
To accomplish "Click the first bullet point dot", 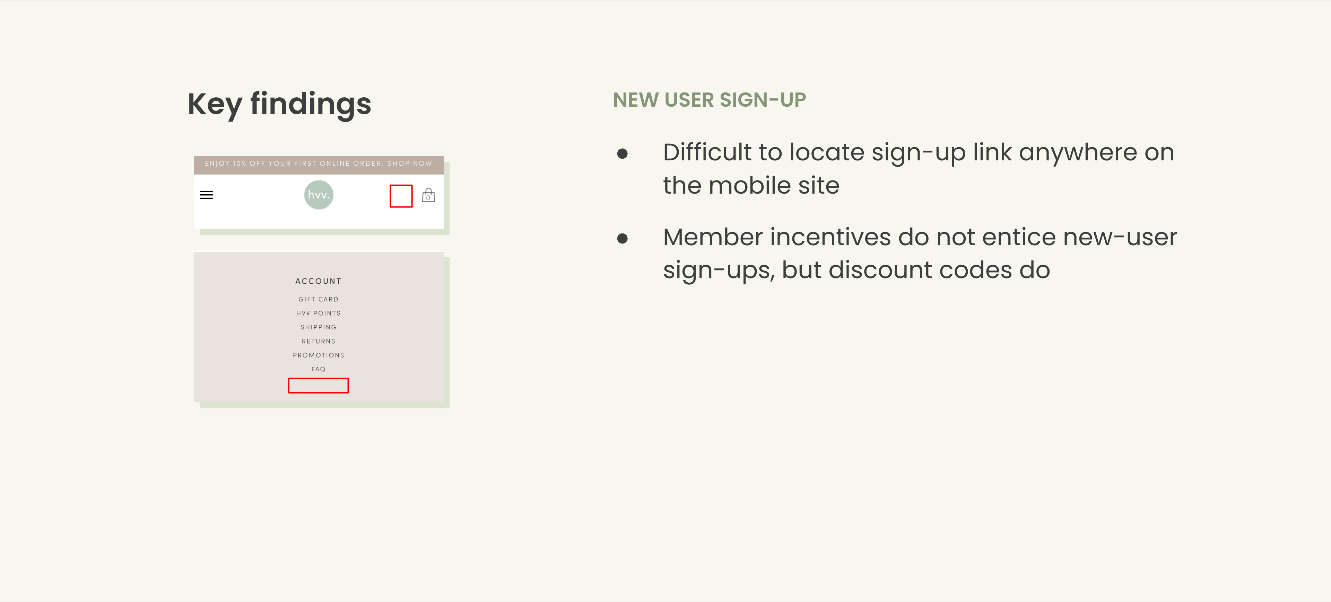I will tap(622, 153).
